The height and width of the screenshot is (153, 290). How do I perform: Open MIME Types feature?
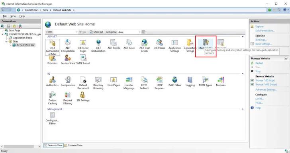point(205,81)
